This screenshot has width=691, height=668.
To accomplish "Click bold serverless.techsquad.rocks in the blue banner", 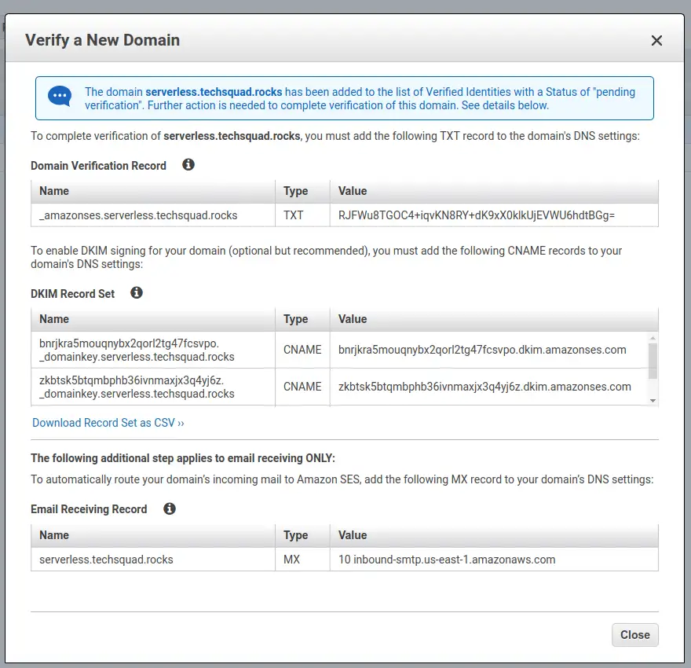I will coord(214,92).
